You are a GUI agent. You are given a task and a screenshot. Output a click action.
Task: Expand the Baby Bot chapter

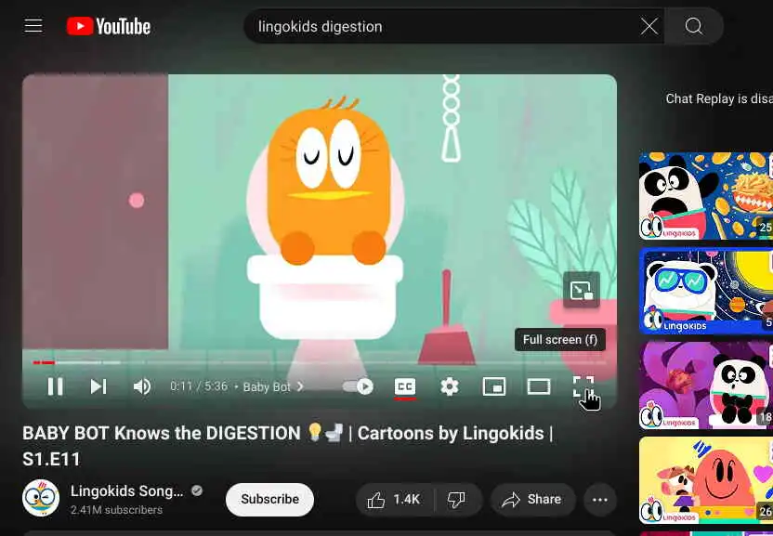273,387
